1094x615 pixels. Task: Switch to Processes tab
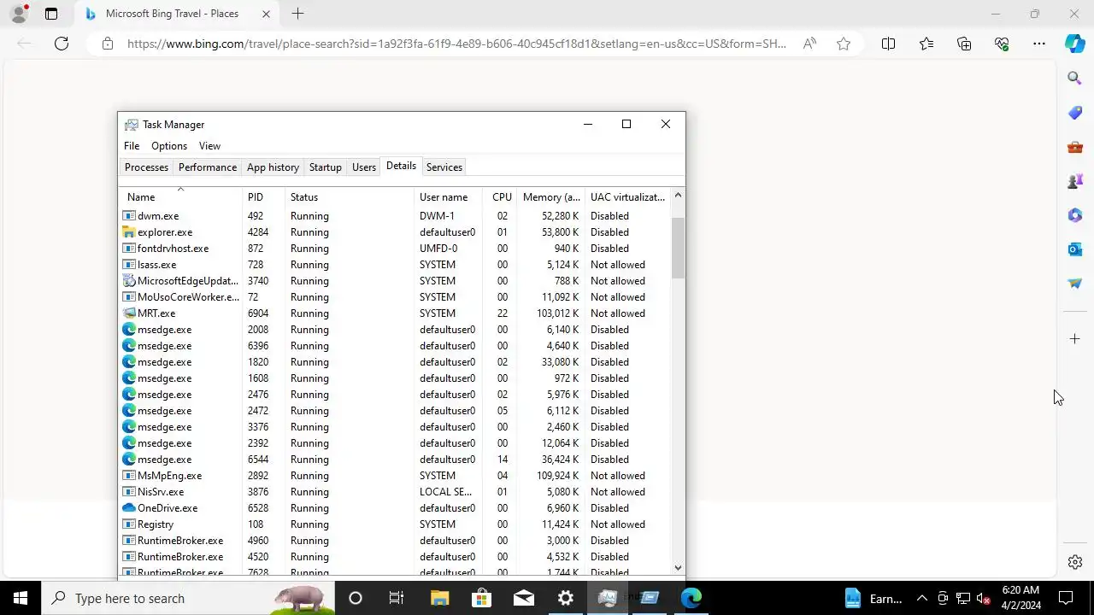pos(146,167)
